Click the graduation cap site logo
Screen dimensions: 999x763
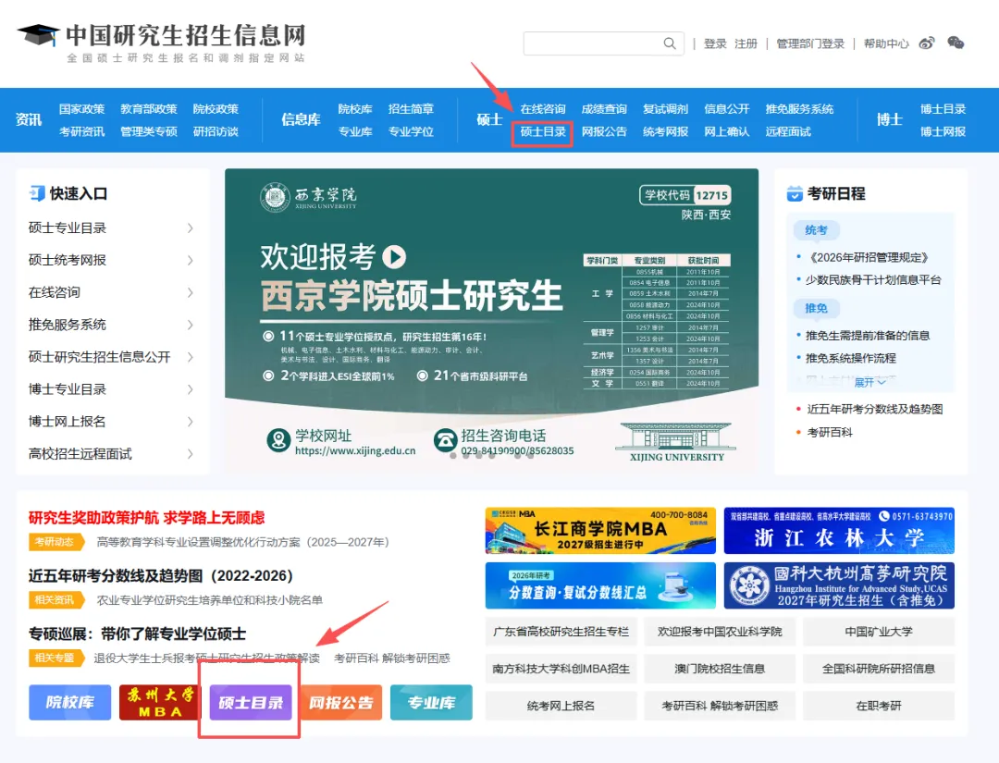[38, 35]
